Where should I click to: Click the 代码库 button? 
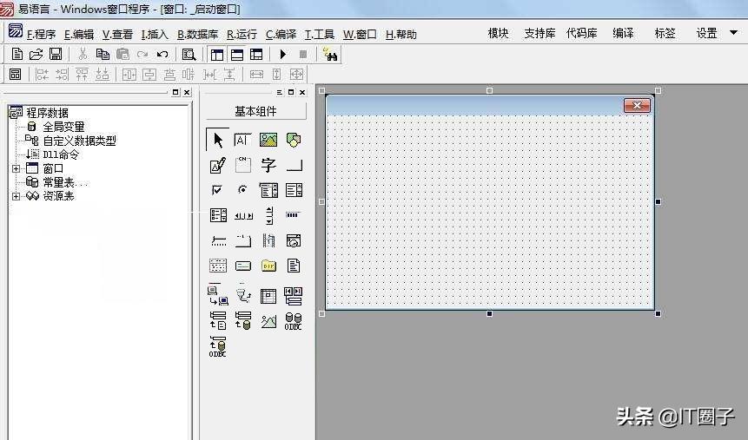click(581, 33)
